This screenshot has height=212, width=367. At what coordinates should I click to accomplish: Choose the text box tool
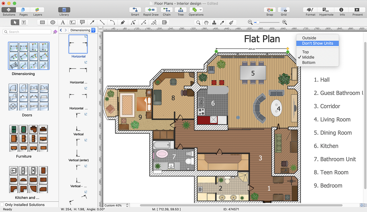(x=73, y=22)
